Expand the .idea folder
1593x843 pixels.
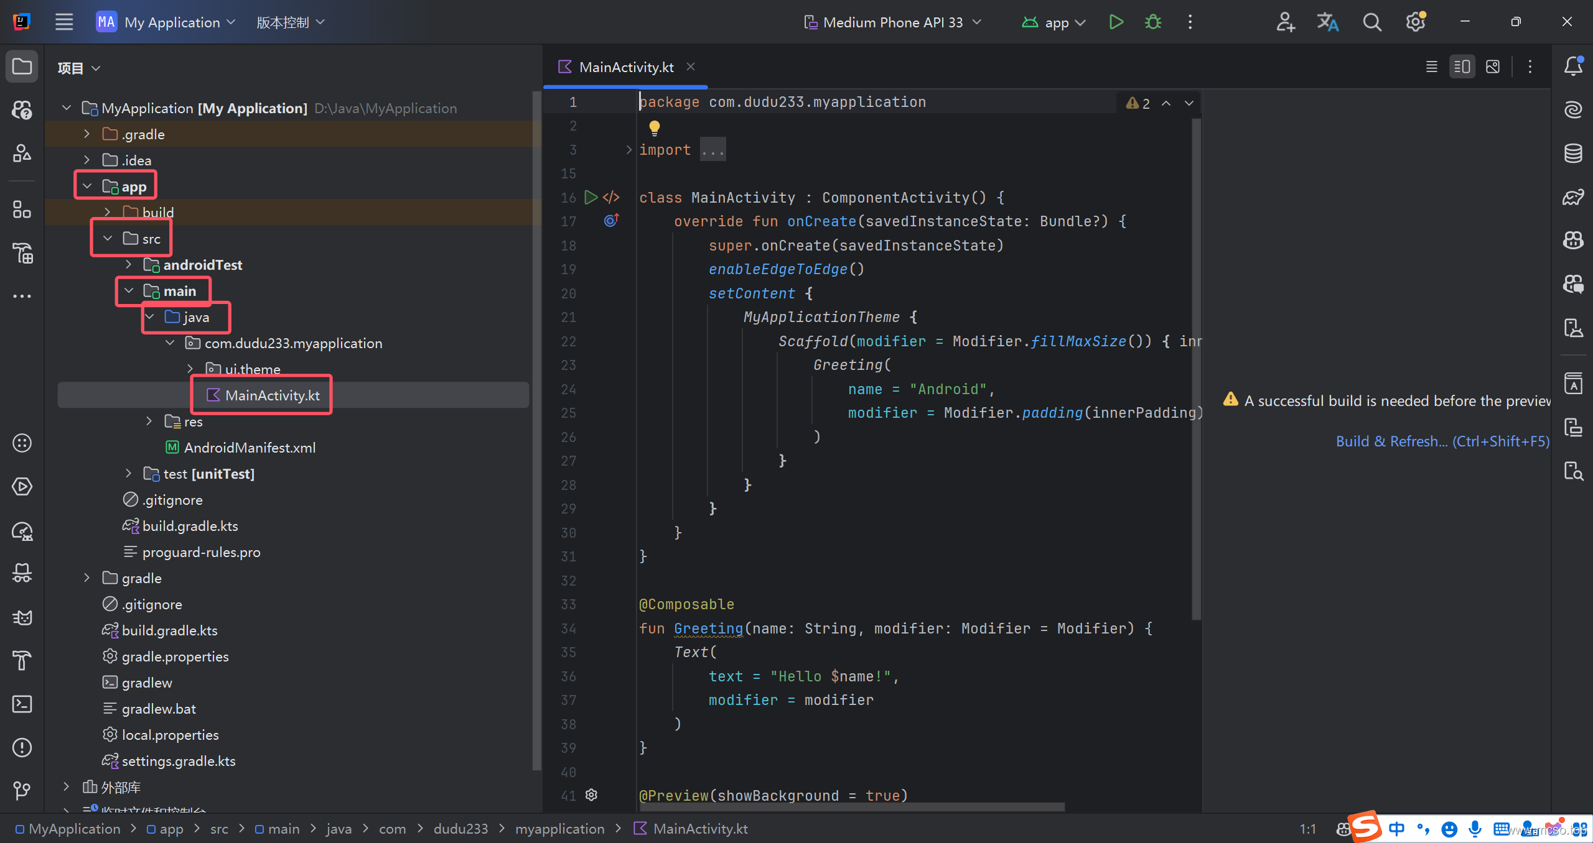(x=86, y=160)
